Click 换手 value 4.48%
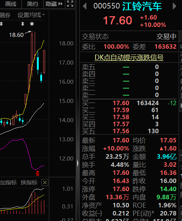182x221 pixels. (x=120, y=165)
